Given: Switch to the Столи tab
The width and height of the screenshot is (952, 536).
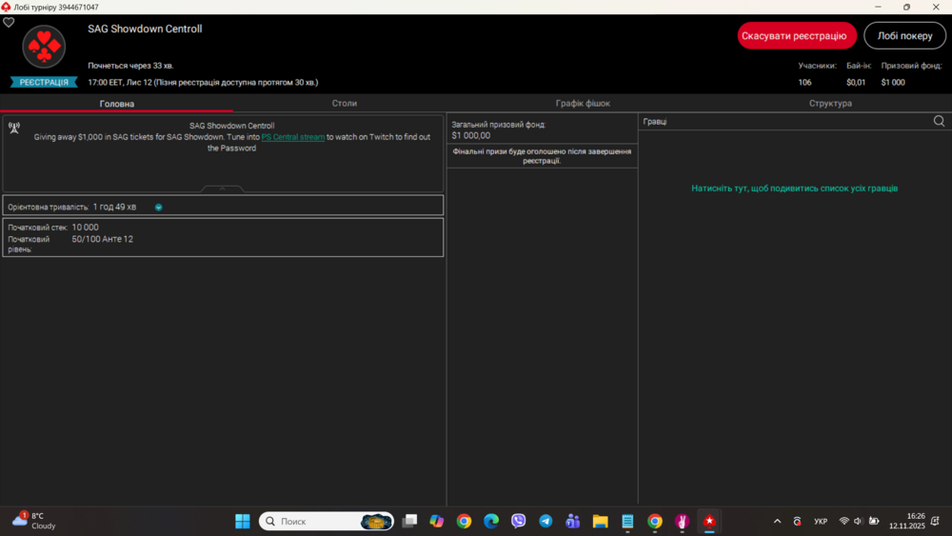Looking at the screenshot, I should click(344, 103).
